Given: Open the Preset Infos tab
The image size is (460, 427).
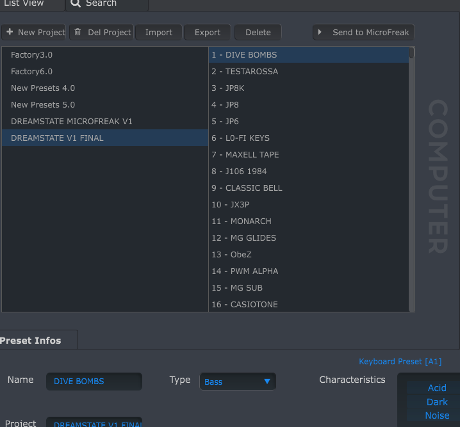Looking at the screenshot, I should [x=38, y=340].
